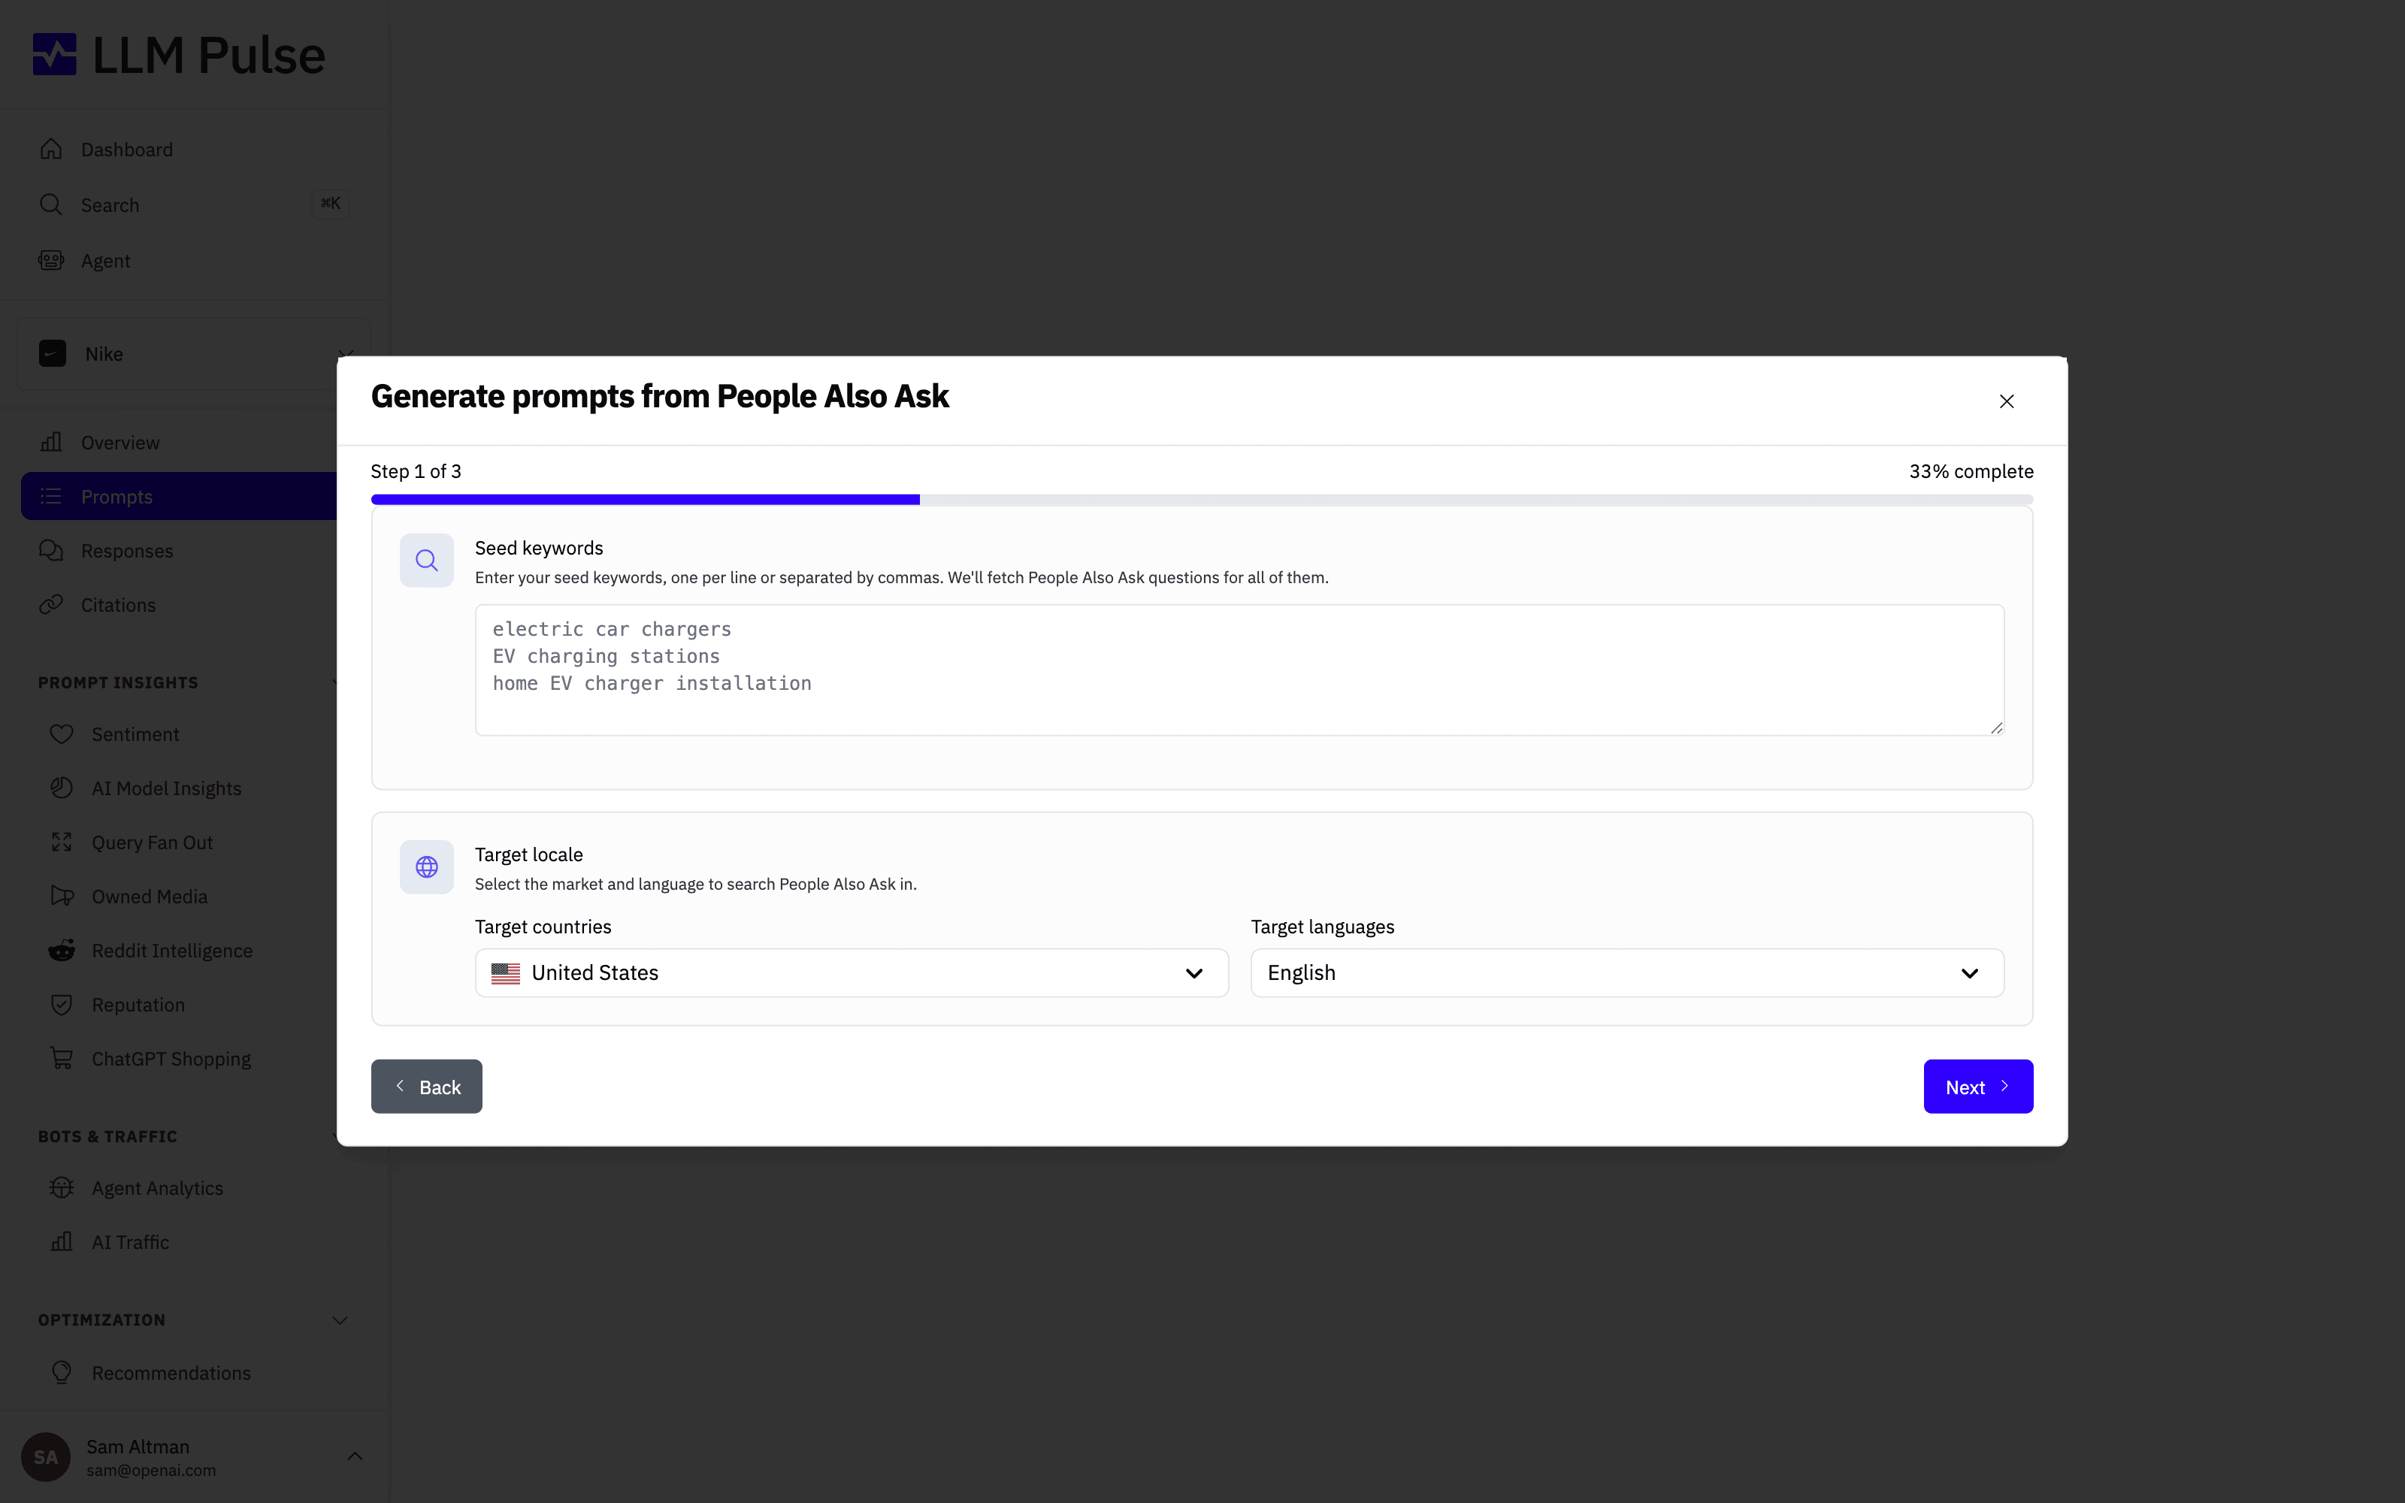Click the Search magnifier icon in sidebar
The image size is (2405, 1503).
(52, 204)
